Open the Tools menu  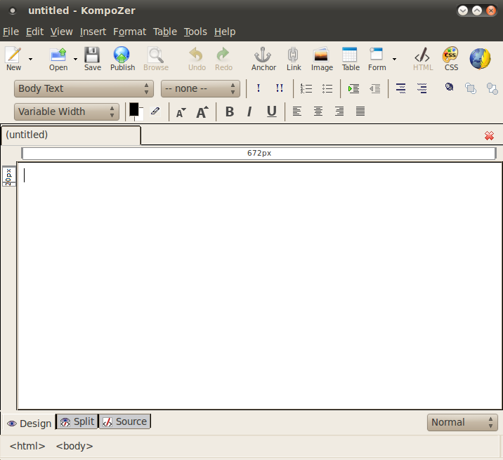[195, 32]
